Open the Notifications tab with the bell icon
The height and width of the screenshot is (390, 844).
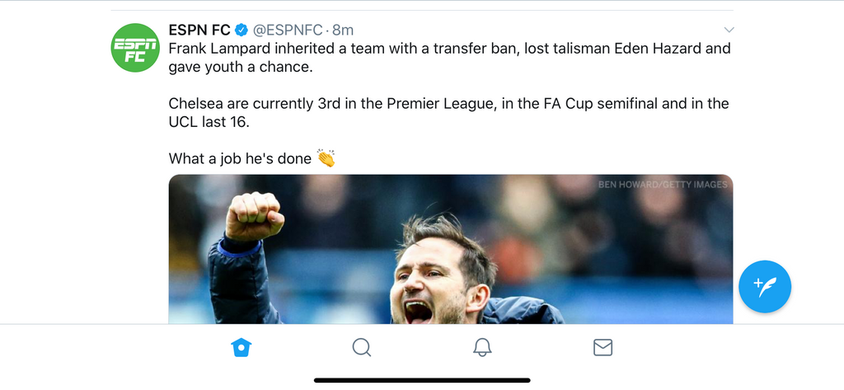point(482,348)
